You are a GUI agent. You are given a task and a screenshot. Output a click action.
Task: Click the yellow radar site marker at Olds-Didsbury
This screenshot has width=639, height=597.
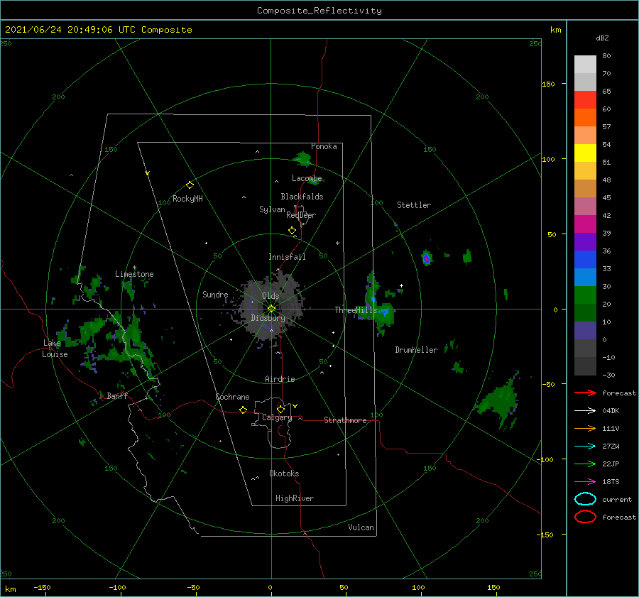[271, 309]
